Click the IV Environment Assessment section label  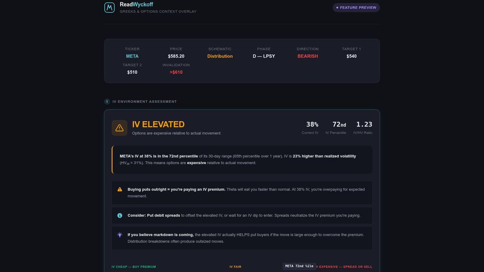144,102
